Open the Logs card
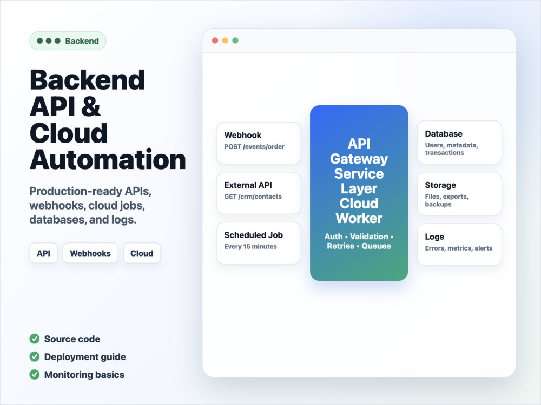 point(459,245)
